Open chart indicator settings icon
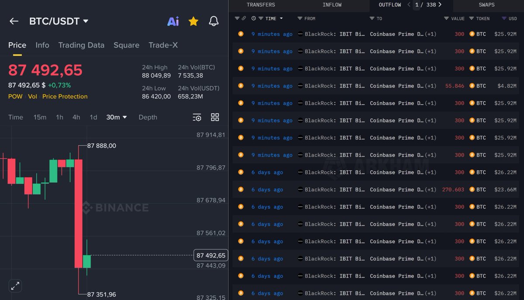Image resolution: width=524 pixels, height=300 pixels. pos(197,117)
